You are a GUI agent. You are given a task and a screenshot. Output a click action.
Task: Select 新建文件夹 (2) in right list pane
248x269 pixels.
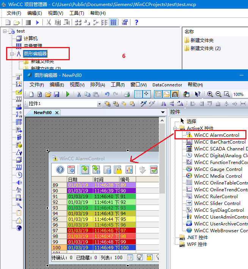coord(206,48)
